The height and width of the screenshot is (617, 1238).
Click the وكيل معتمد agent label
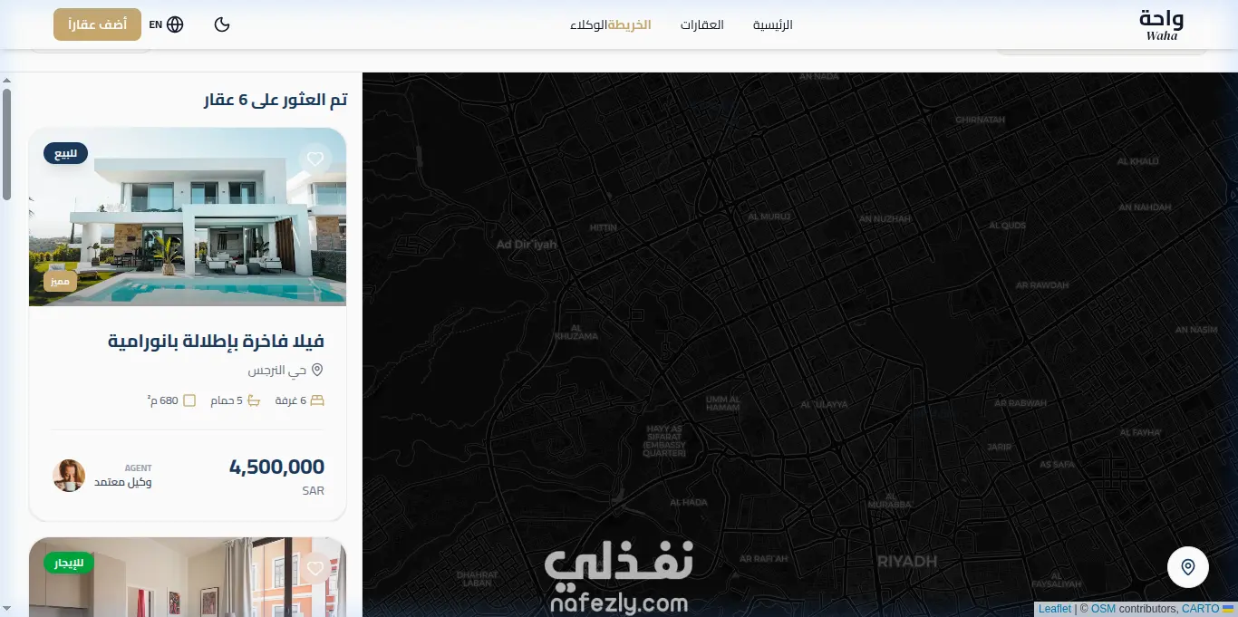[x=123, y=482]
